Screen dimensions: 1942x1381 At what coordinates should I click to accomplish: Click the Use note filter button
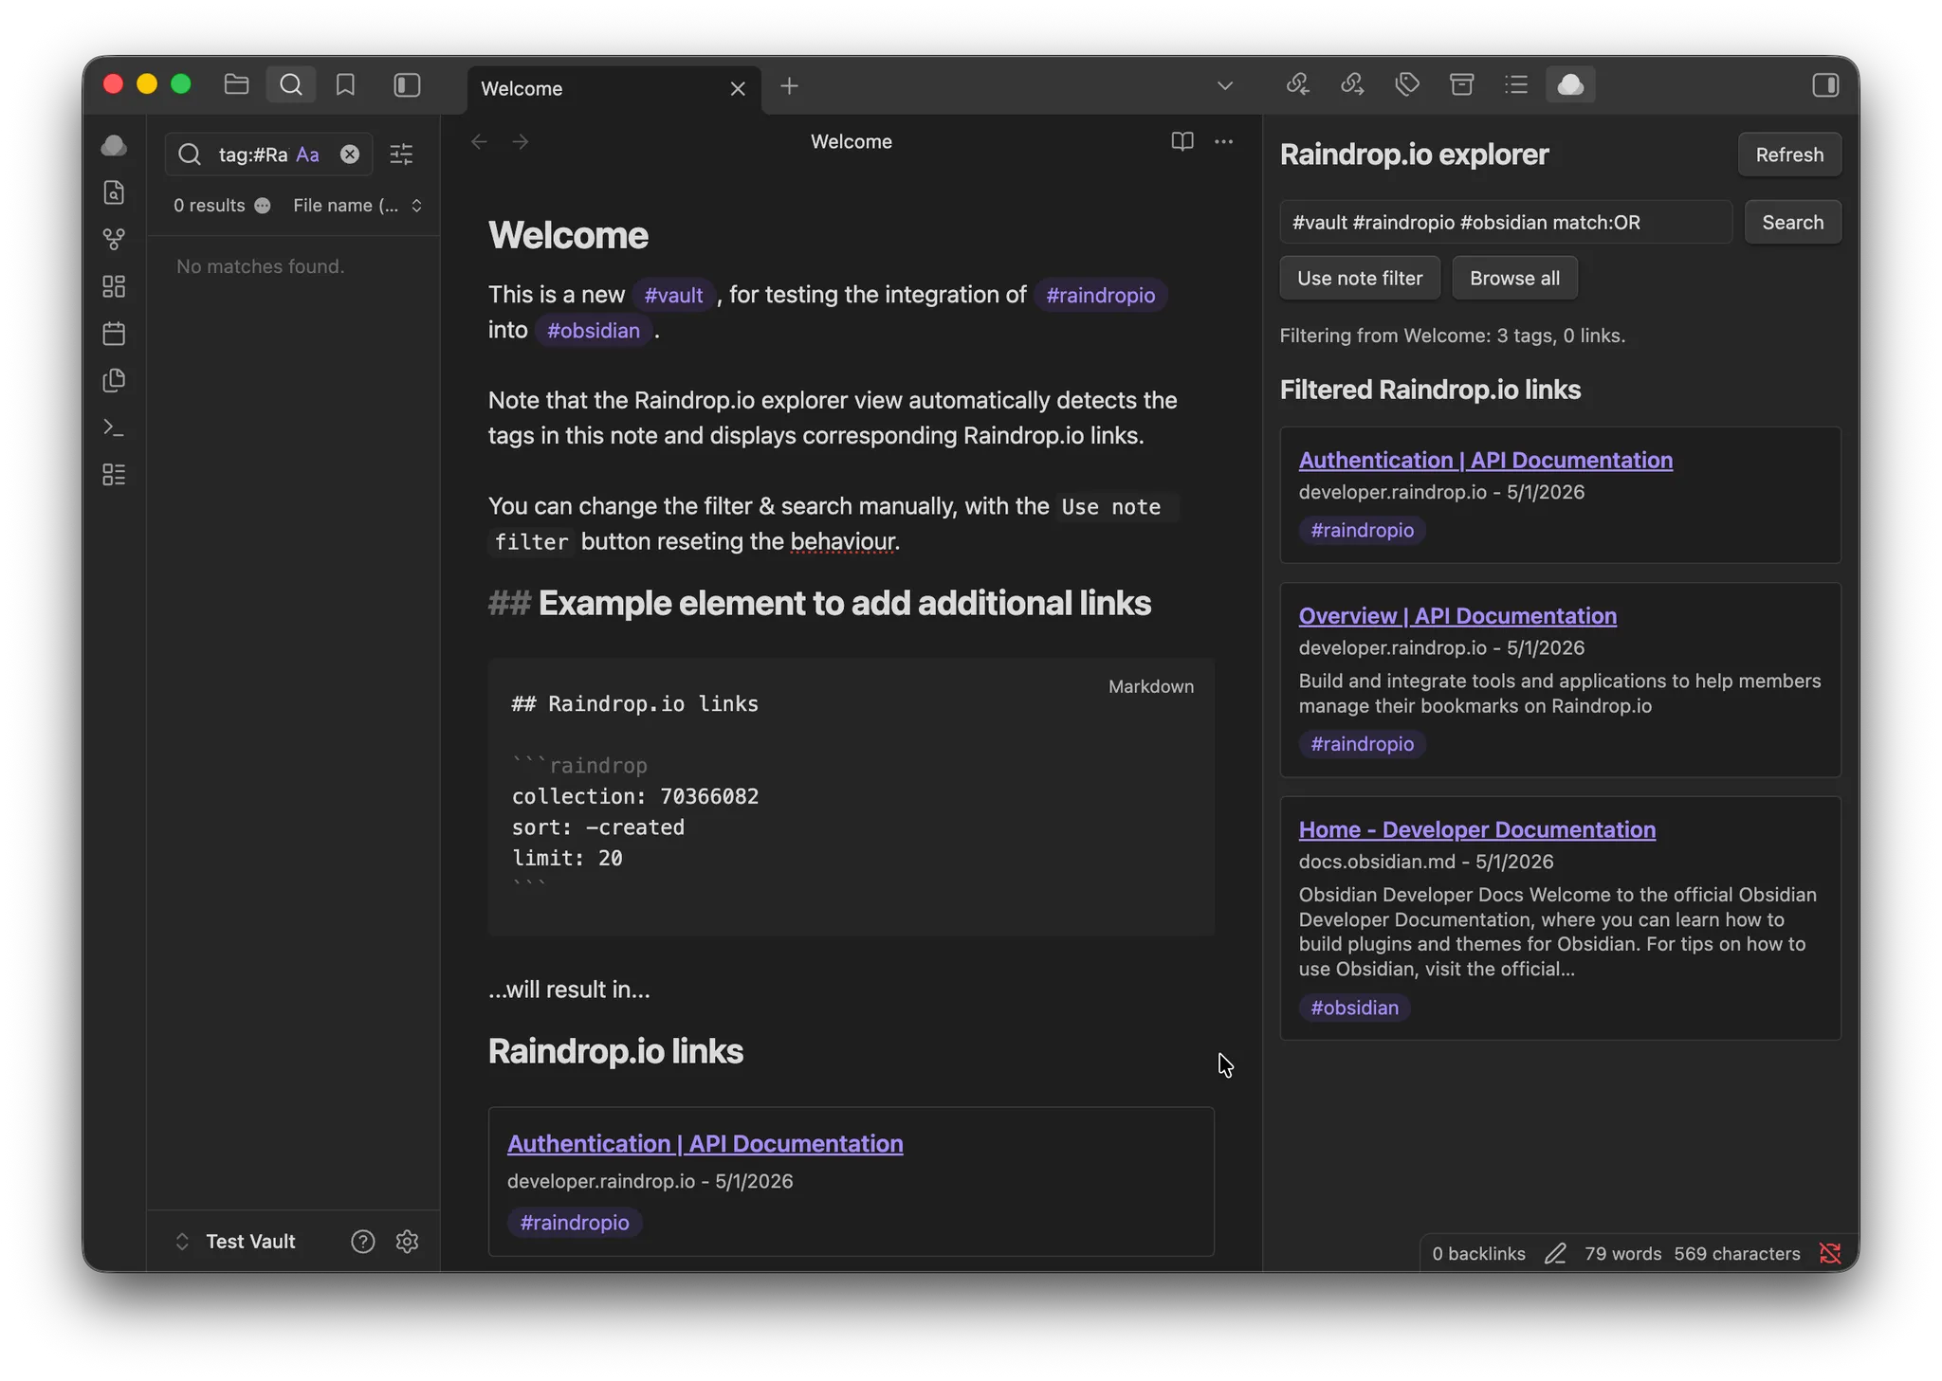coord(1360,278)
